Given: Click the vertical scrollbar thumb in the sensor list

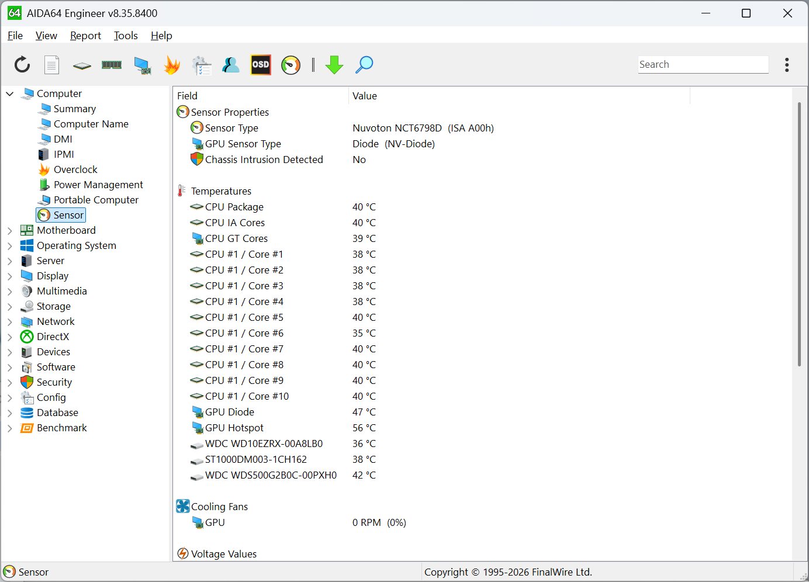Looking at the screenshot, I should point(799,234).
